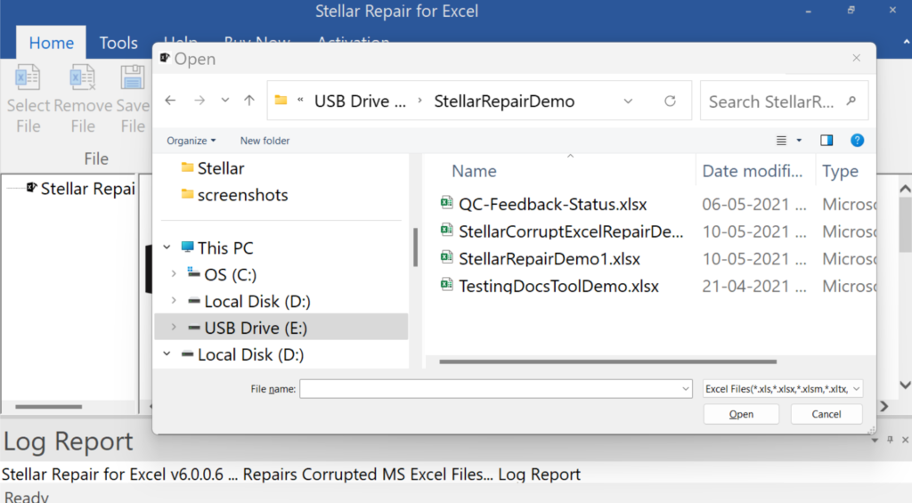The width and height of the screenshot is (912, 503).
Task: Pin the Log Report panel
Action: [x=890, y=440]
